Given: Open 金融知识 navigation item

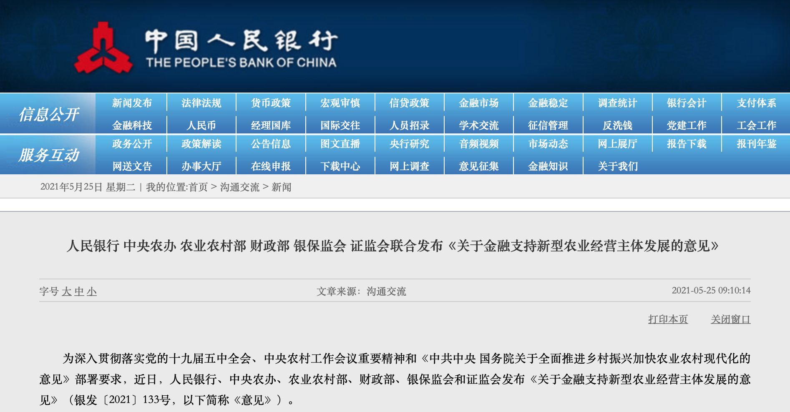Looking at the screenshot, I should [548, 166].
